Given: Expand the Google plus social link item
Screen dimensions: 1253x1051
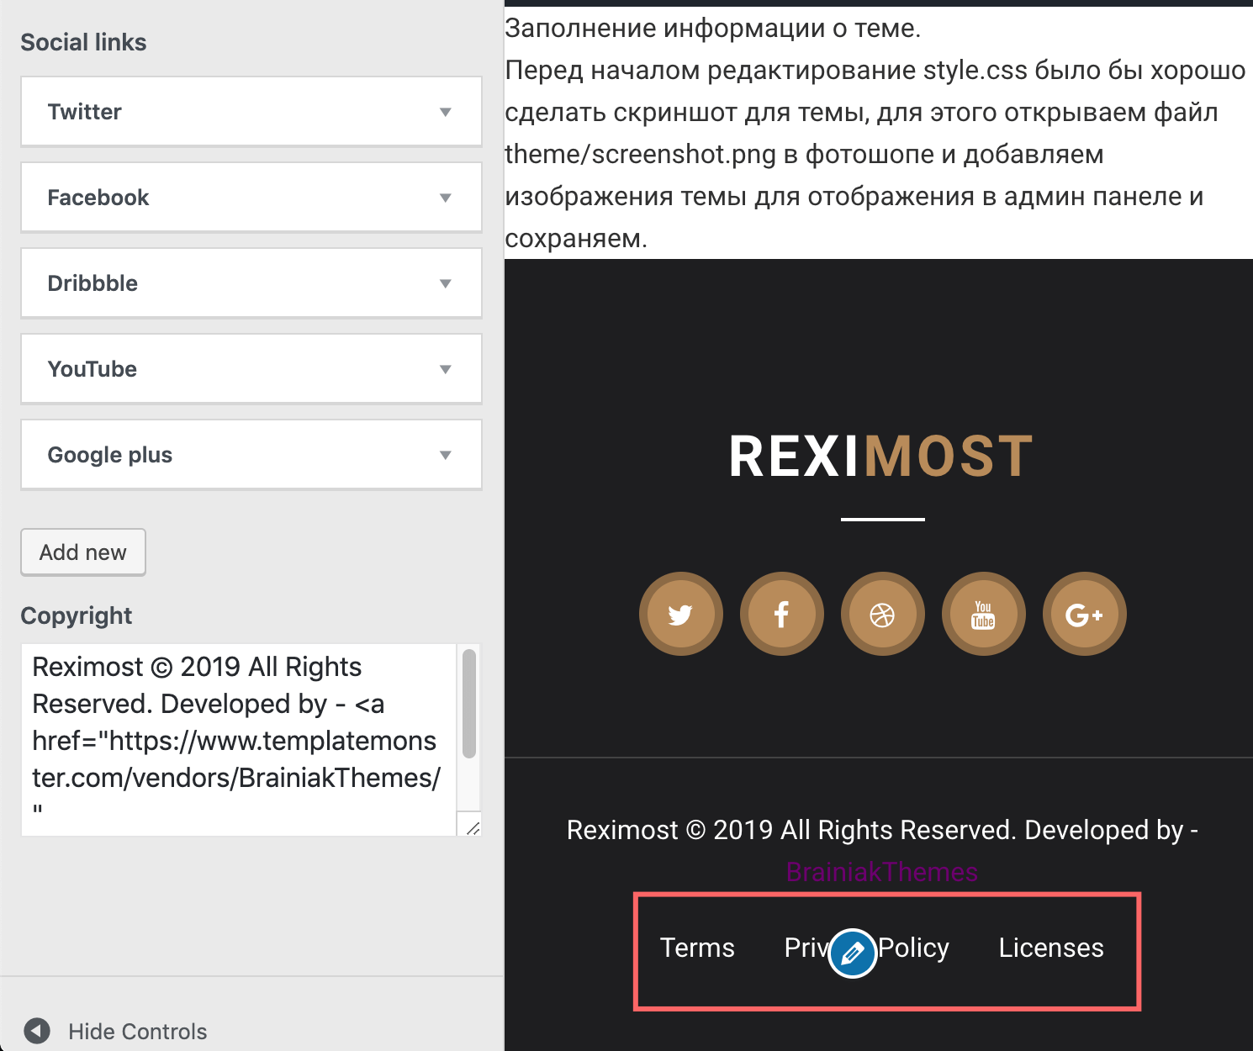Looking at the screenshot, I should coord(251,455).
